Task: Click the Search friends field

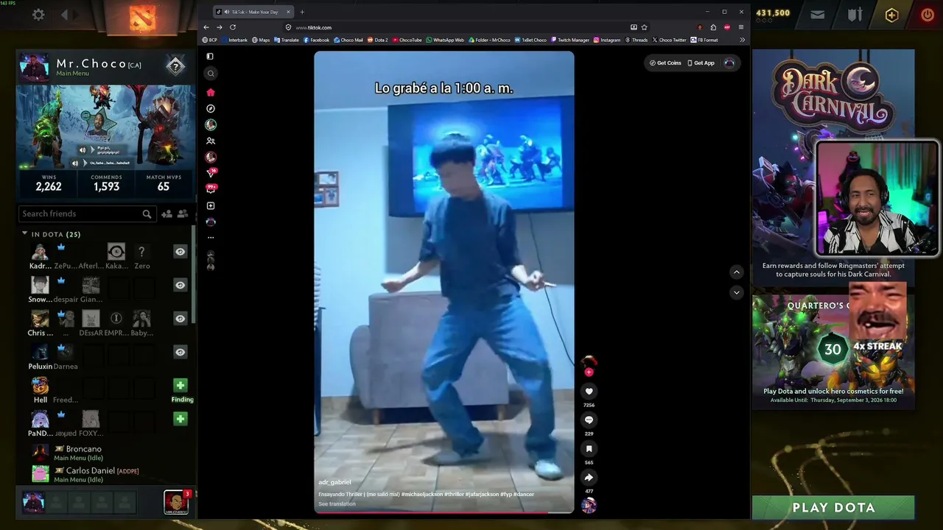Action: coord(85,213)
